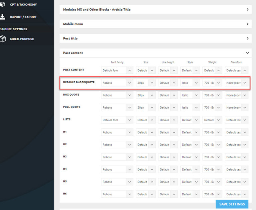256x210 pixels.
Task: Open H1 transform dropdown
Action: (x=236, y=132)
